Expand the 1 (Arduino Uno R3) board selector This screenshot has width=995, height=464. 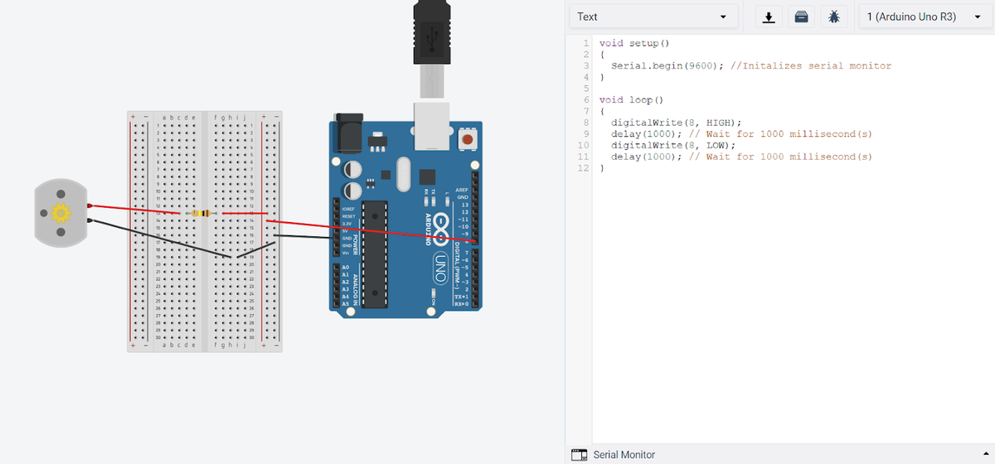[x=922, y=17]
